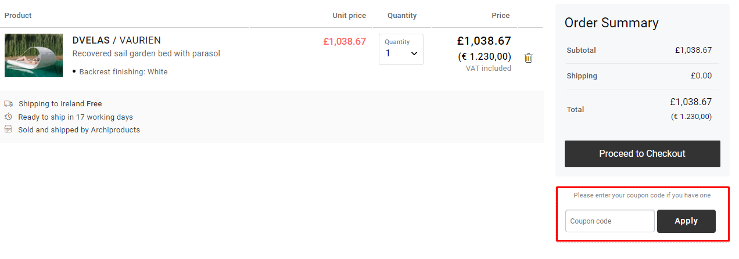Screen dimensions: 739x259
Task: Click the Product column header
Action: pyautogui.click(x=18, y=15)
